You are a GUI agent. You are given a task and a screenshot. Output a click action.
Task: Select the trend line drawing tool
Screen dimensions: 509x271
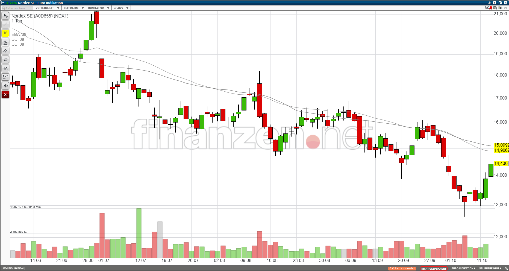pos(5,24)
